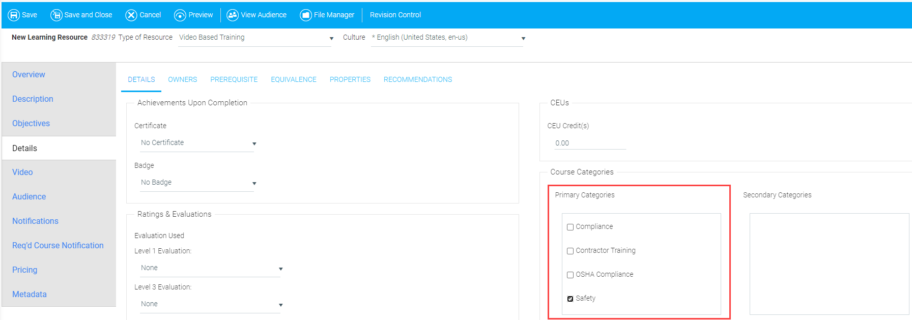Open the Pricing sidebar link
Image resolution: width=912 pixels, height=320 pixels.
(x=24, y=270)
